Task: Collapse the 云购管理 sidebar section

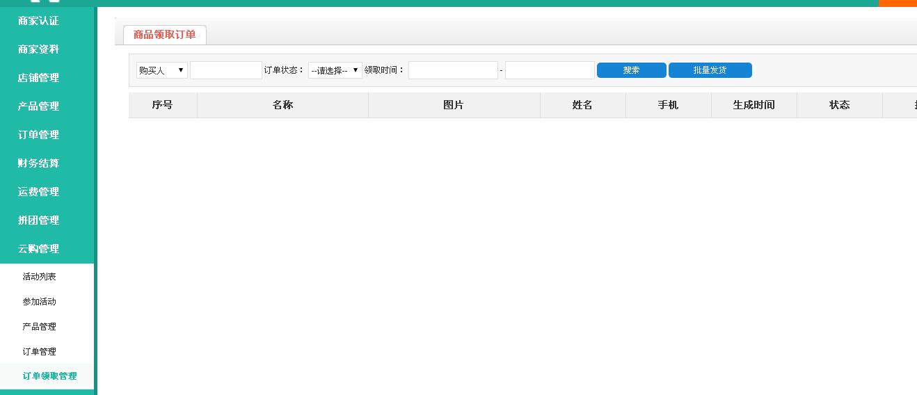Action: [x=39, y=249]
